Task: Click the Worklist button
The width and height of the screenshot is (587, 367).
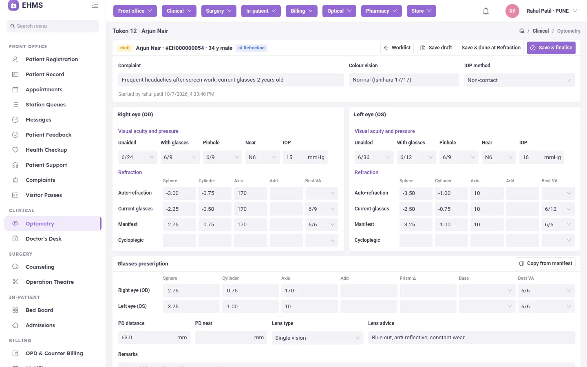Action: pyautogui.click(x=397, y=48)
